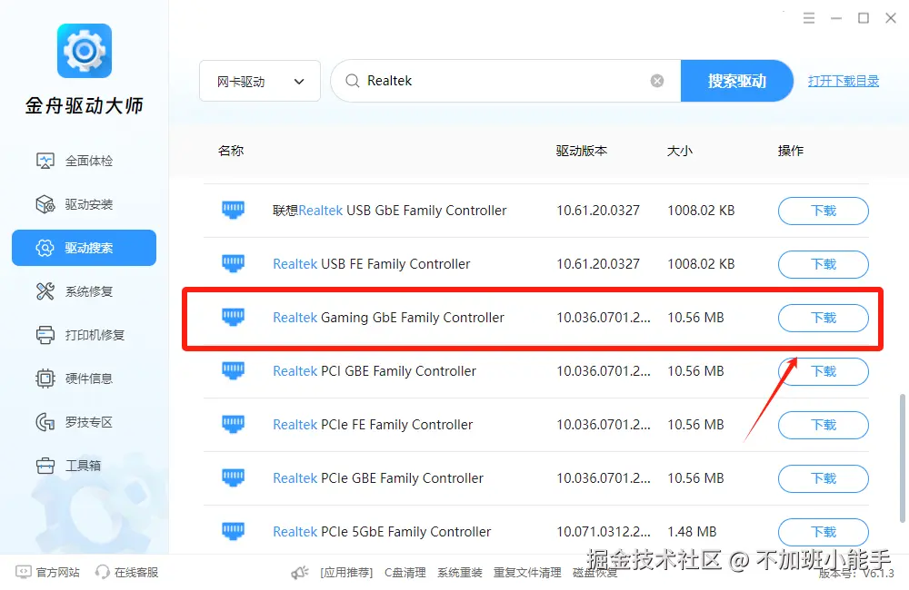Download Realtek PCIe FE Family Controller
This screenshot has height=590, width=909.
tap(824, 425)
